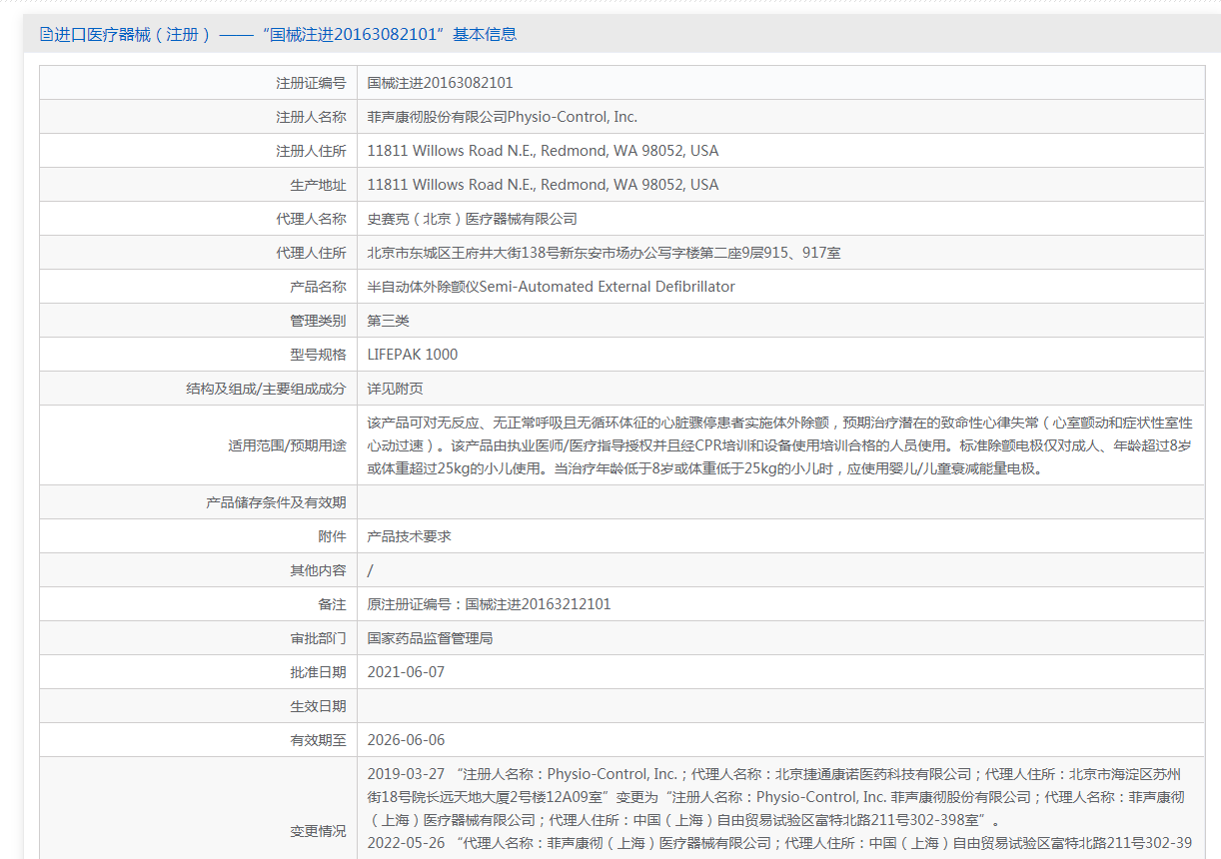Click the agent address starting with 北京市东城区王府井大街
The width and height of the screenshot is (1221, 859).
pyautogui.click(x=604, y=253)
